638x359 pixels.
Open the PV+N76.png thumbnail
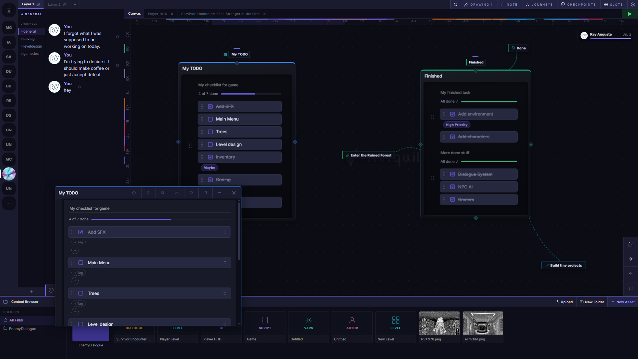pos(439,323)
